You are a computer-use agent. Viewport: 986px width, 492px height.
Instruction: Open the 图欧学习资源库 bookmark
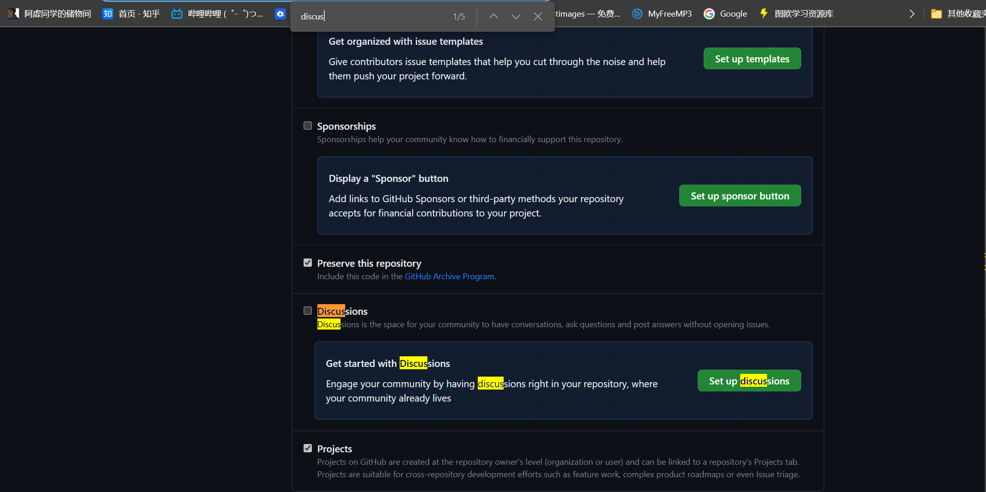coord(797,14)
